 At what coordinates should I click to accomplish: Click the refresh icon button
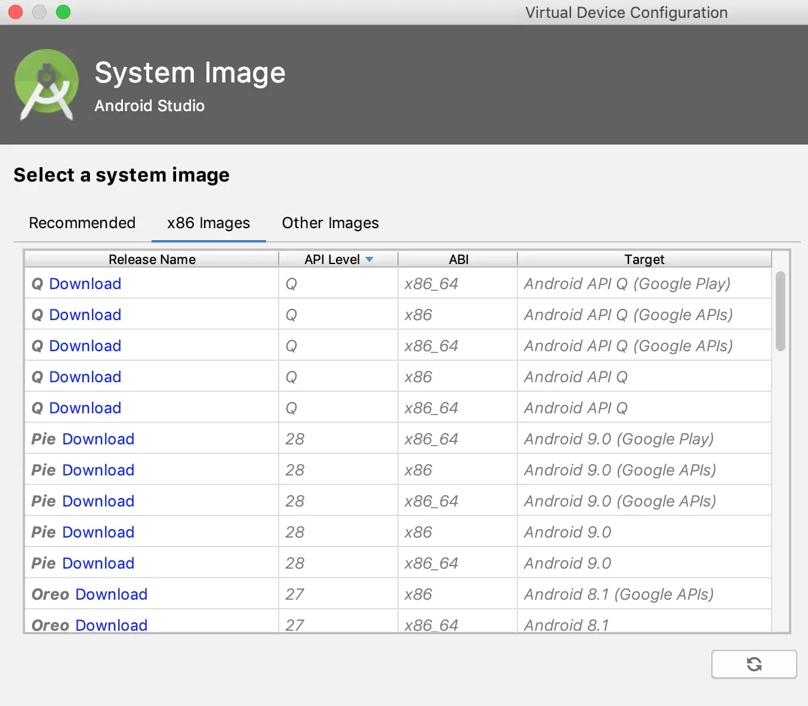pos(754,664)
